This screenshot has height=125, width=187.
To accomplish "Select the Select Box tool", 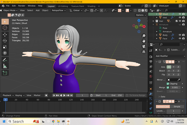I will click(5, 22).
